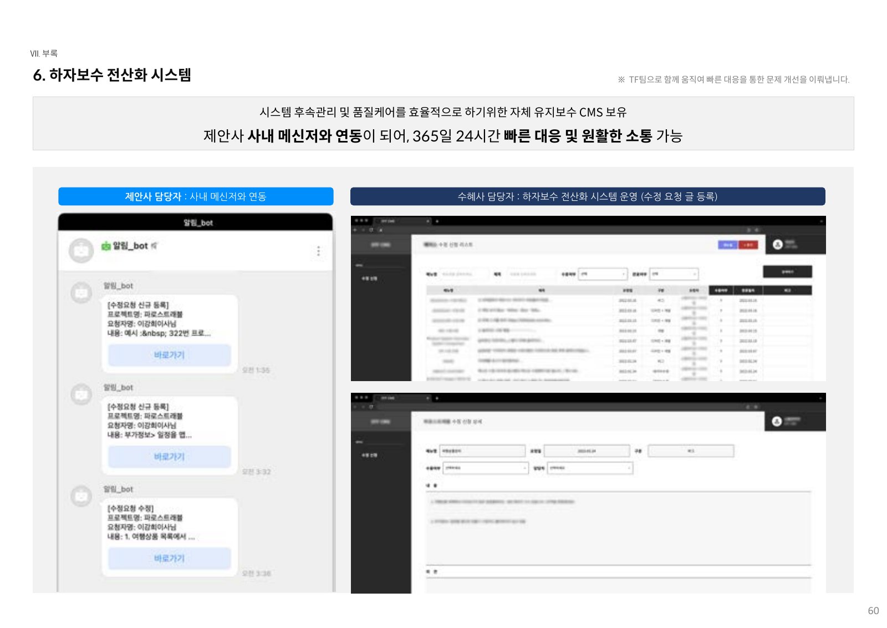Click the browser reload icon in the list-screen window

pyautogui.click(x=371, y=230)
